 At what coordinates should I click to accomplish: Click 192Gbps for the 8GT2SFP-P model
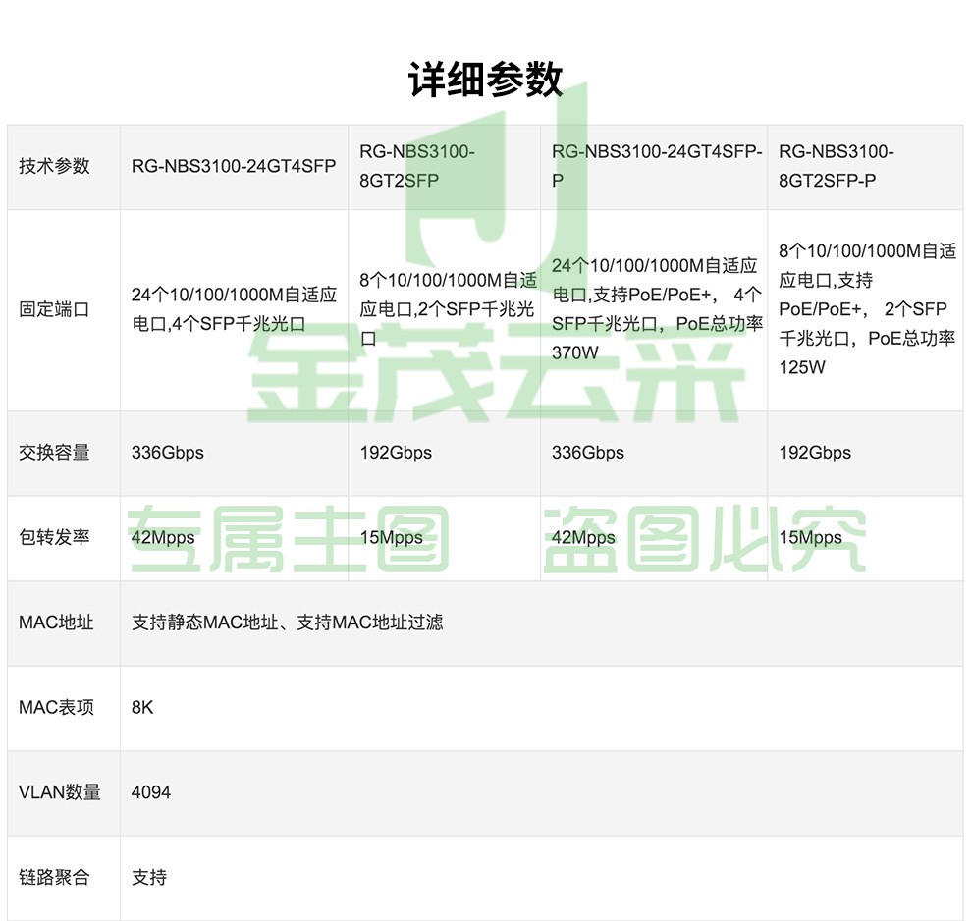[x=815, y=453]
